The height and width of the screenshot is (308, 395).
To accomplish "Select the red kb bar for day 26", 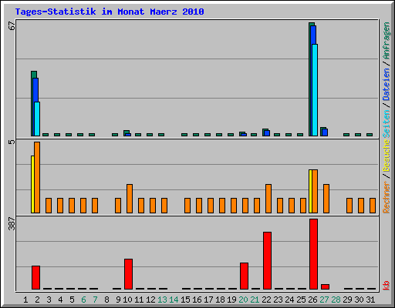I will coord(314,254).
